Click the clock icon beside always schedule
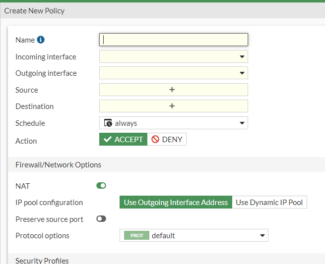The width and height of the screenshot is (325, 264). [x=108, y=123]
